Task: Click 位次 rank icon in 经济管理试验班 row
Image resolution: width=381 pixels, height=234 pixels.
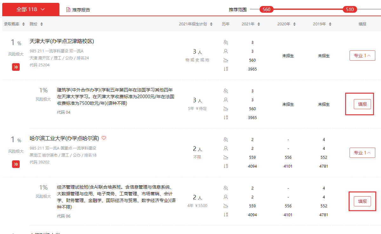Action: pos(226,215)
